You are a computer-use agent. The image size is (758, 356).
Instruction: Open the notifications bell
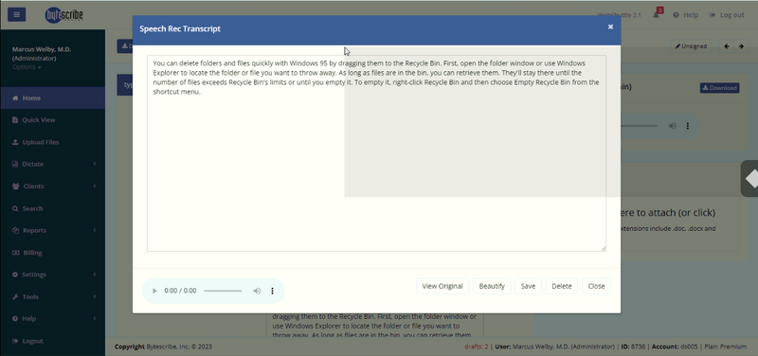point(656,15)
